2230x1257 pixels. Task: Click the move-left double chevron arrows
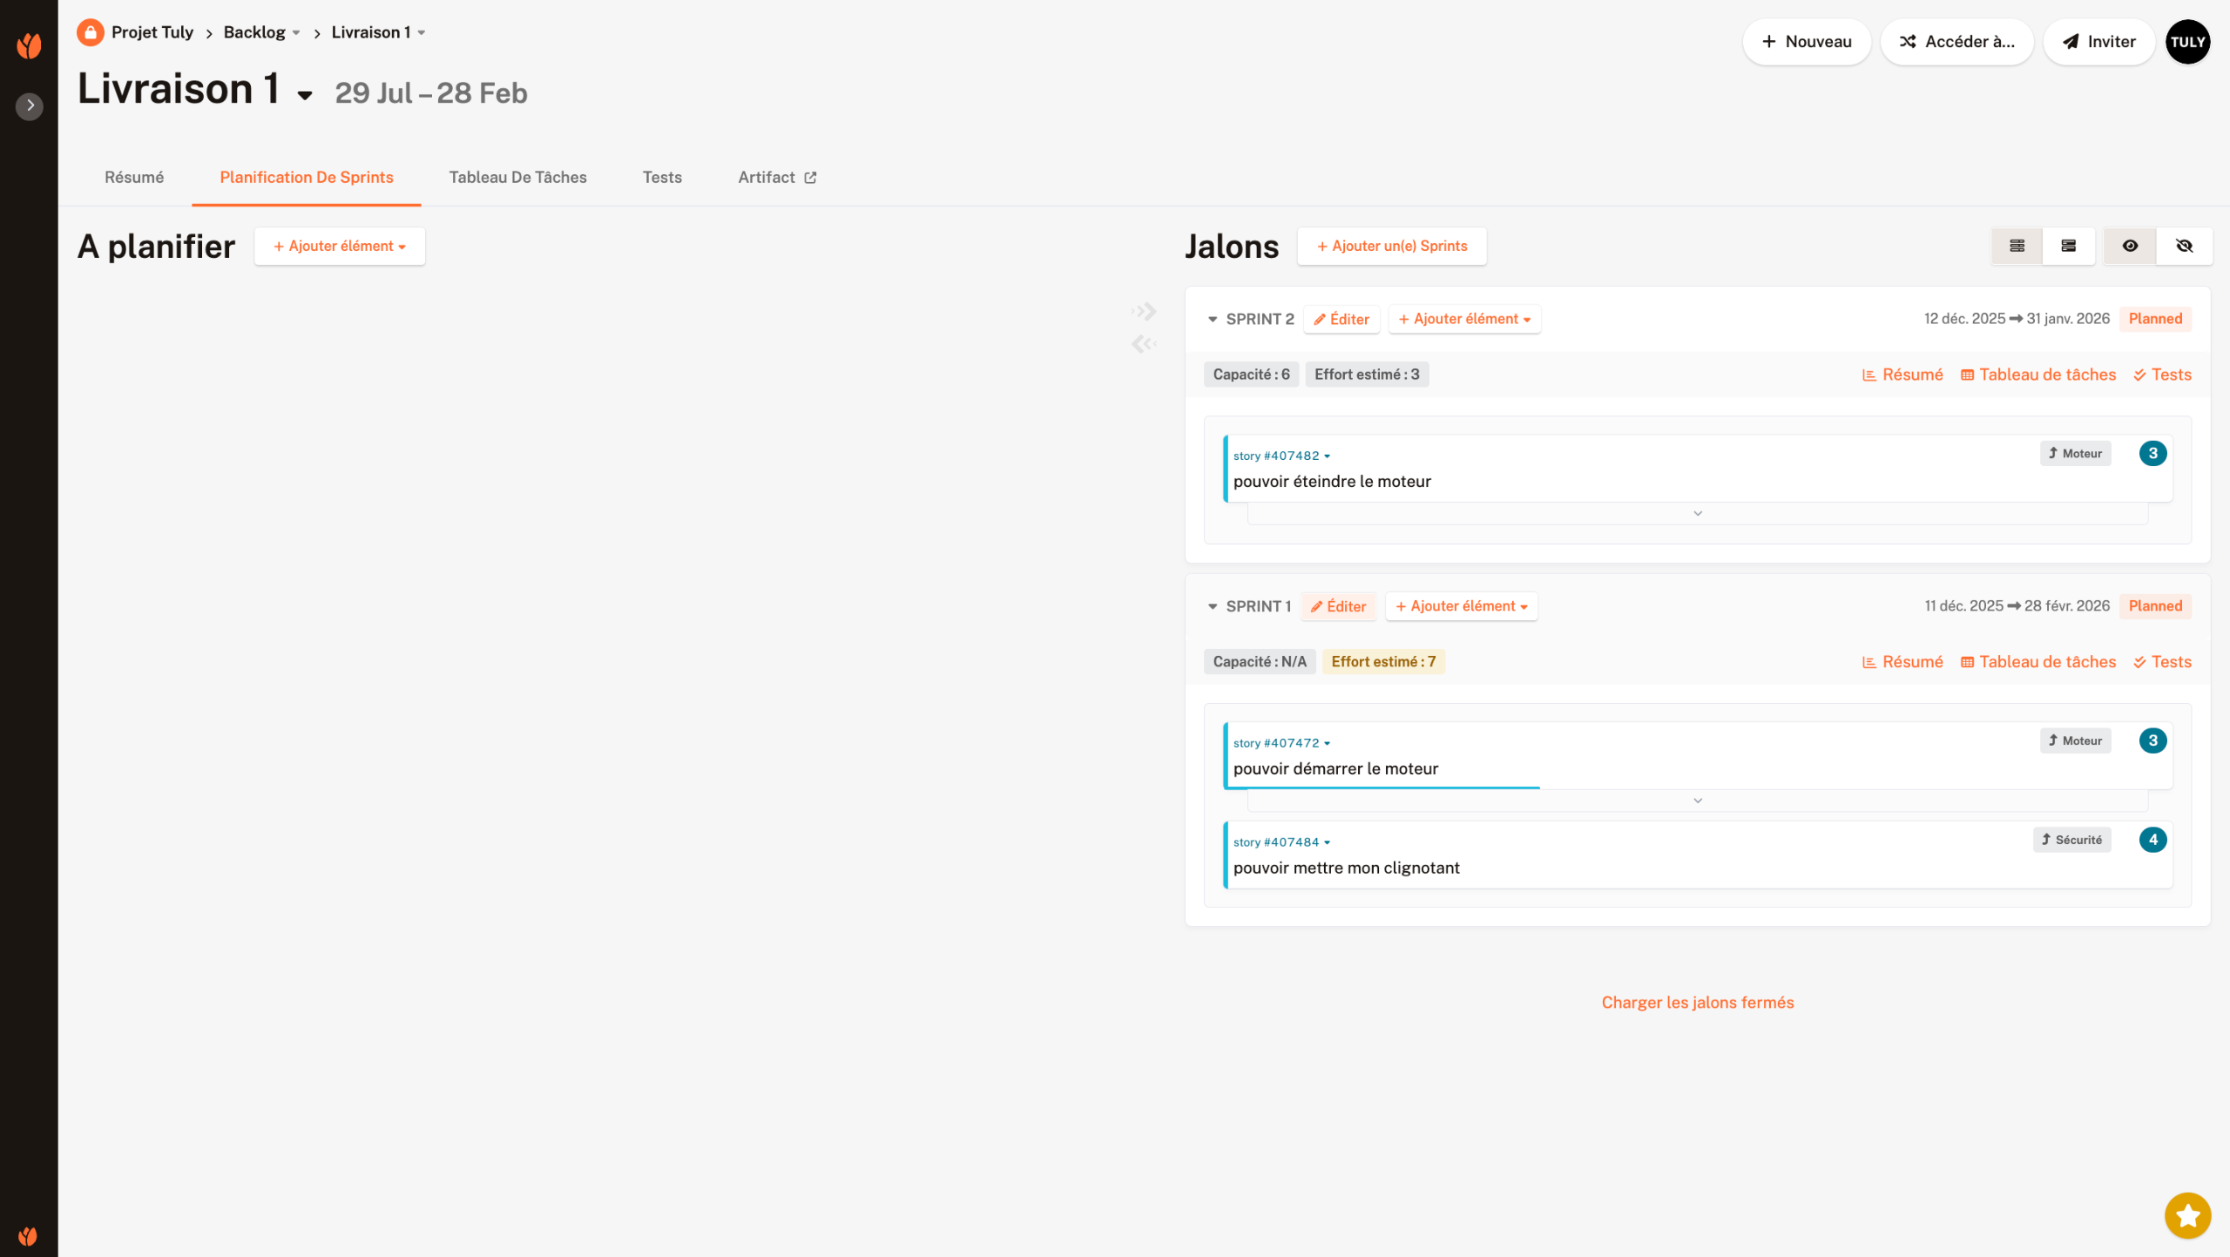(1144, 344)
